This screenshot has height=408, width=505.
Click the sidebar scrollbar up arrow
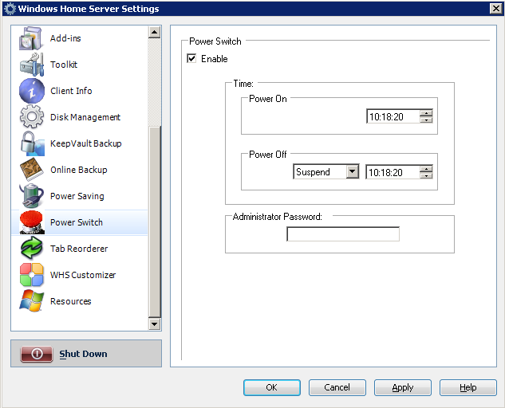[x=155, y=32]
